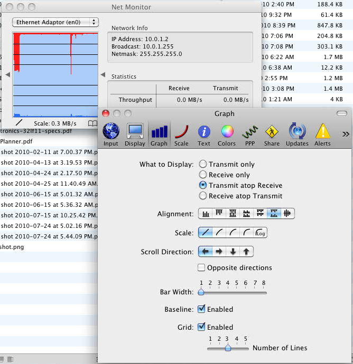Expand the toolbar overflow chevron
The height and width of the screenshot is (364, 353).
(x=346, y=134)
